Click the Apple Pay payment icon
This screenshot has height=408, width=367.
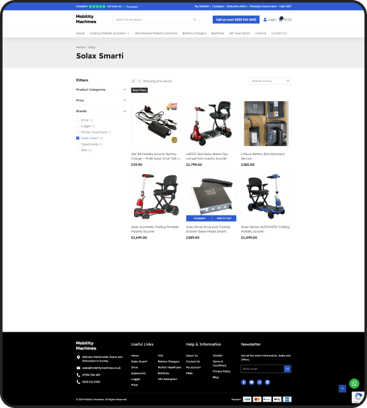point(277,399)
